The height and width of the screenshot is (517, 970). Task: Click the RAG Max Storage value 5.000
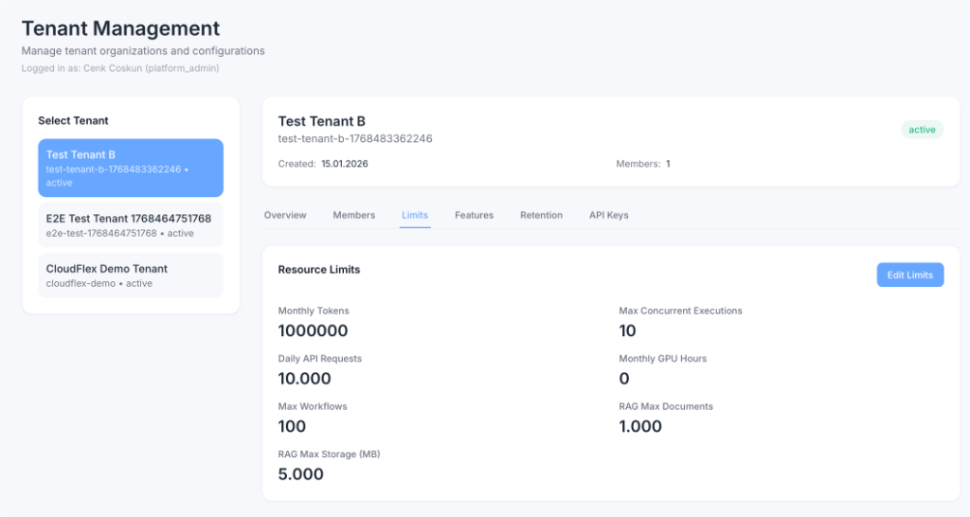pos(300,473)
